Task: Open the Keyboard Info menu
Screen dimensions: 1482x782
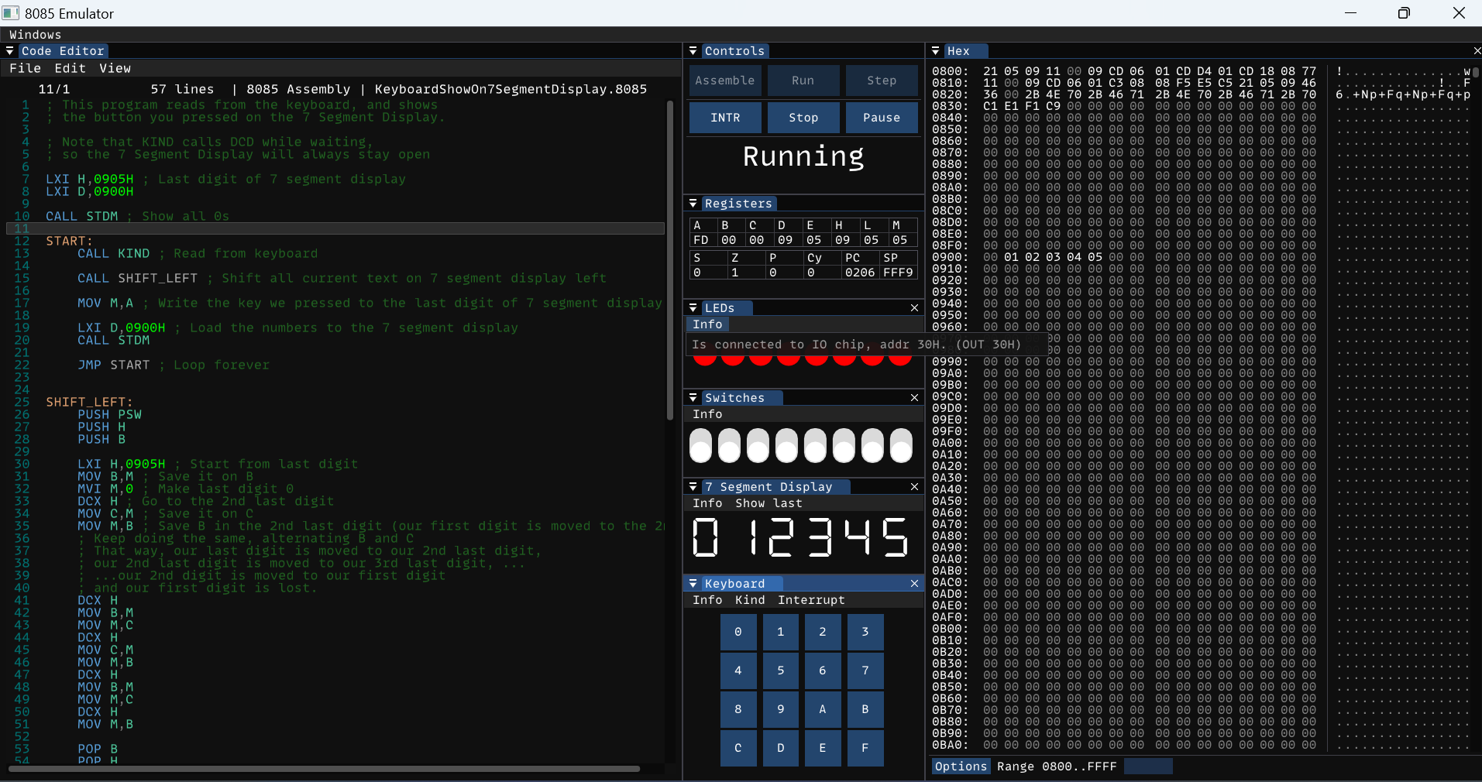Action: [x=707, y=600]
